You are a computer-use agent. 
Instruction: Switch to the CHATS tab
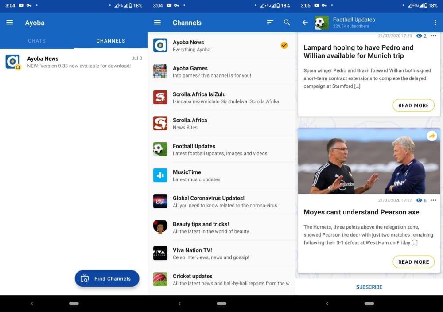(x=37, y=41)
